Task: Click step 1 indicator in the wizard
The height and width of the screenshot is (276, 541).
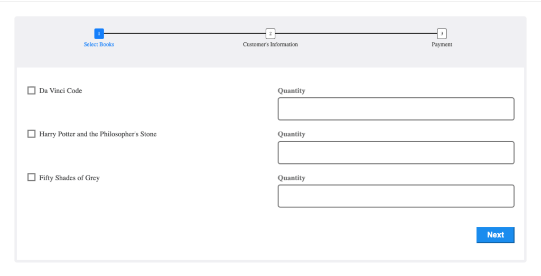Action: (99, 33)
